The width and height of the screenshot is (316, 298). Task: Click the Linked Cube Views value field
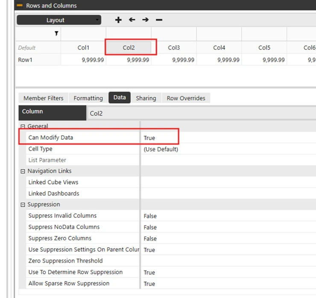(x=228, y=182)
